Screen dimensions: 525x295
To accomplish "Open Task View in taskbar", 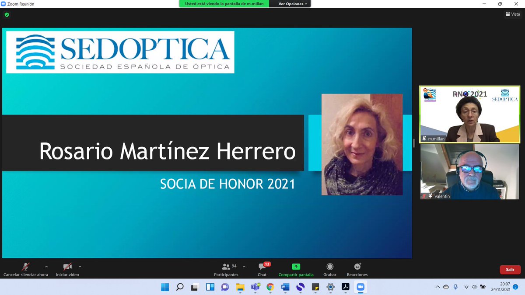I will pos(195,287).
